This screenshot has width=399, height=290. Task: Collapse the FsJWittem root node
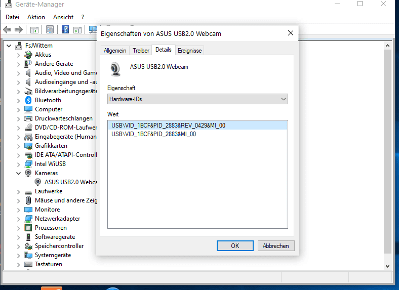point(9,46)
